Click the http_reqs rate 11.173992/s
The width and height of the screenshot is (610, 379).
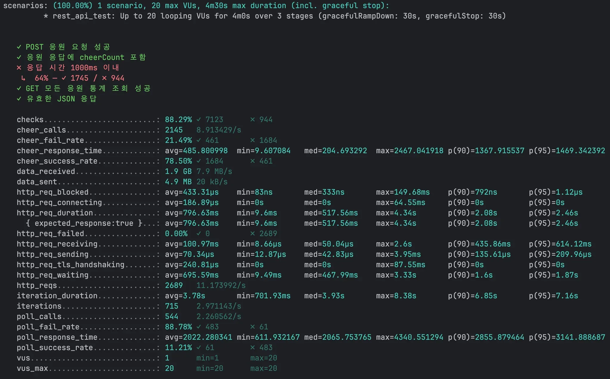[x=221, y=286]
